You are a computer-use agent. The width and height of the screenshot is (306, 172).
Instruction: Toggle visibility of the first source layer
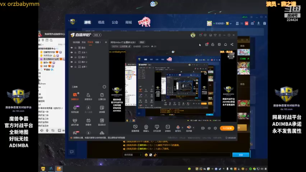[x=72, y=47]
